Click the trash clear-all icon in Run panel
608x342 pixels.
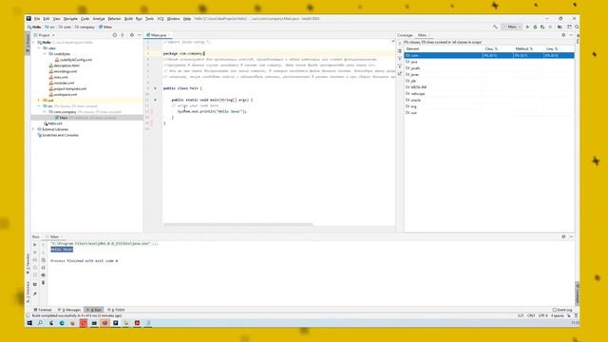click(43, 283)
